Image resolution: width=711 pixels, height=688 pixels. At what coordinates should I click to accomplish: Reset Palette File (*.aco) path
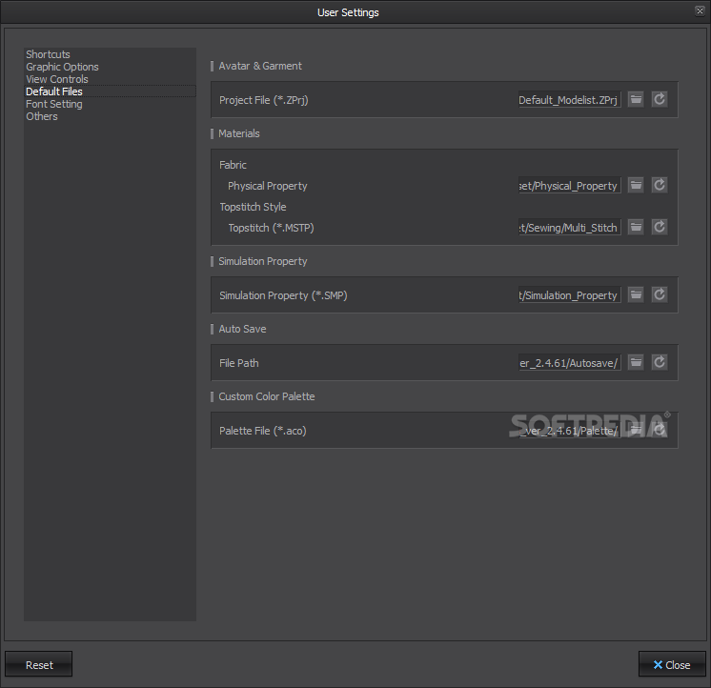(660, 430)
